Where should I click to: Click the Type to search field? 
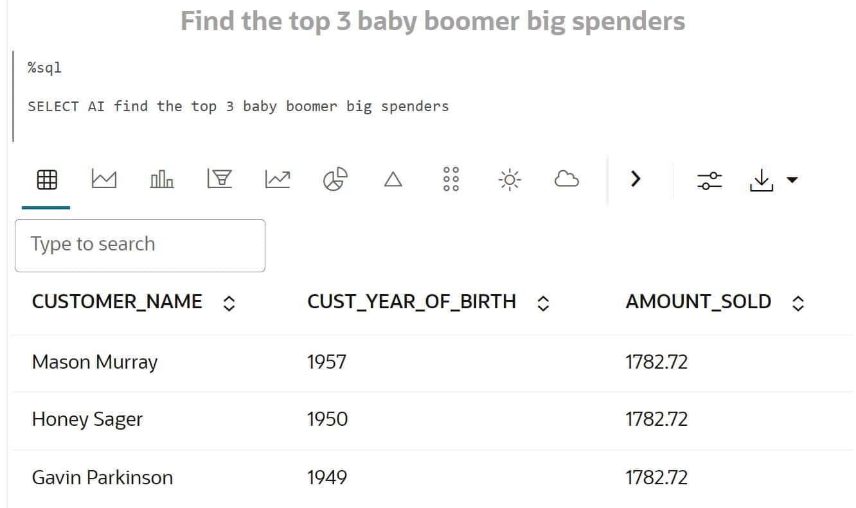click(139, 245)
